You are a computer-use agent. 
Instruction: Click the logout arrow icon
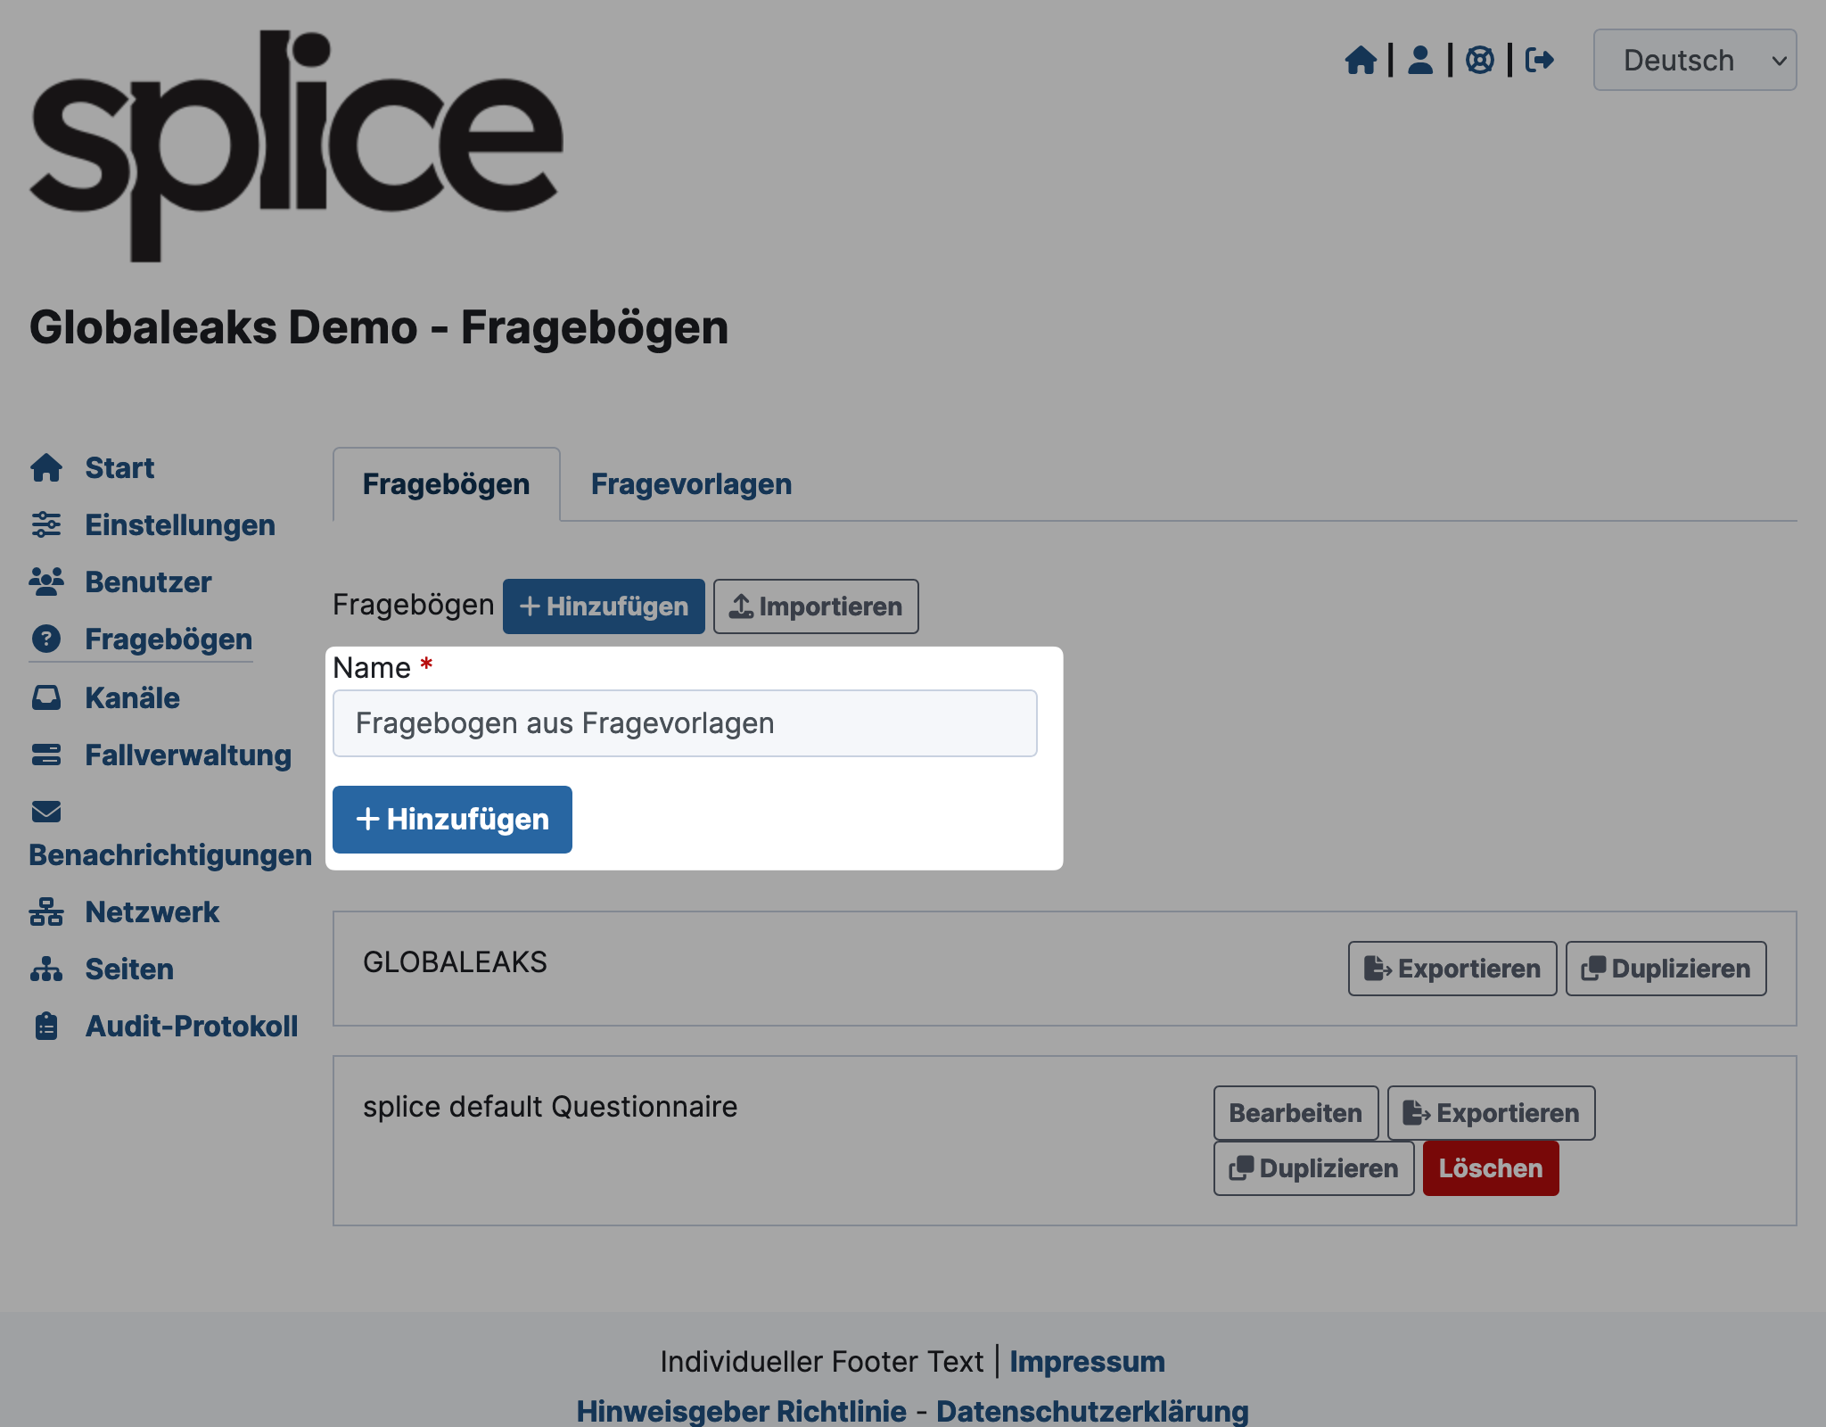coord(1540,61)
